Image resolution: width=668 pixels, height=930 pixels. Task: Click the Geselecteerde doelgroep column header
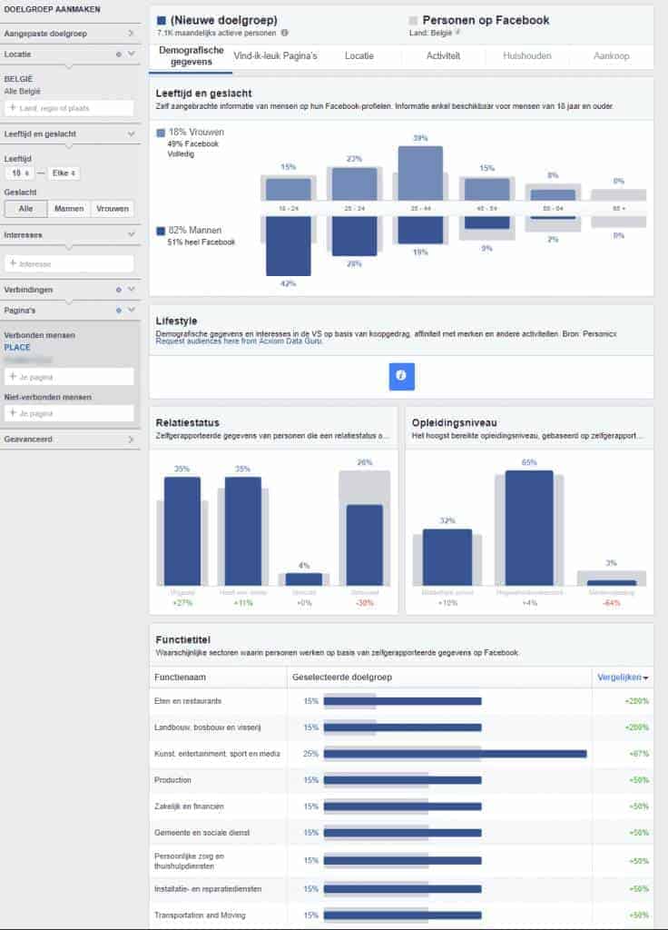click(342, 678)
